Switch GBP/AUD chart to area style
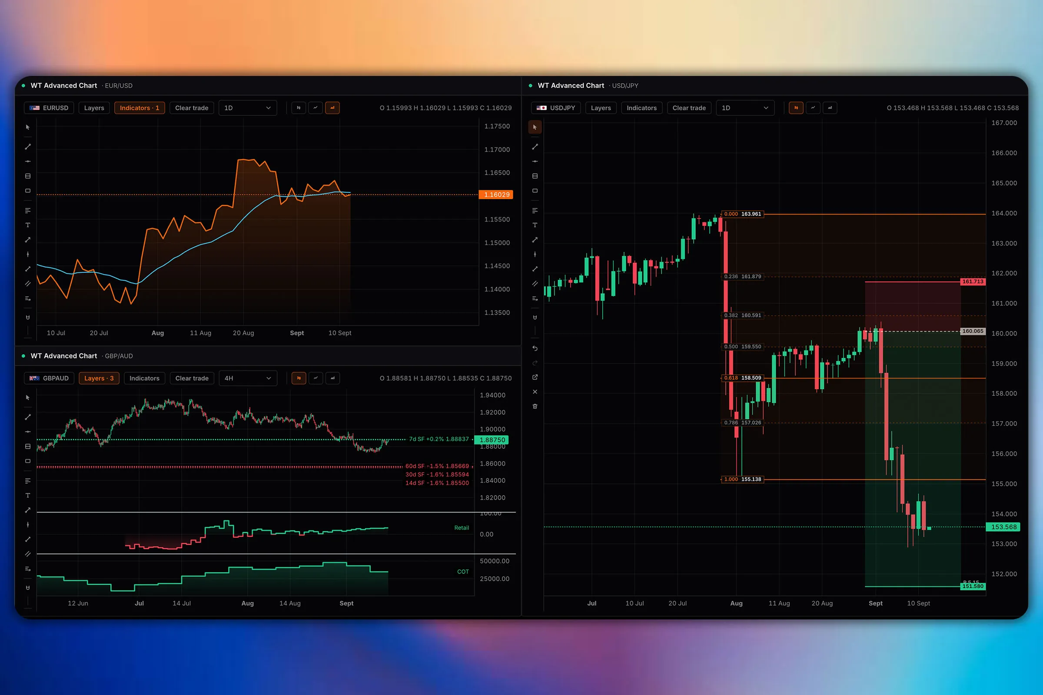1043x695 pixels. 332,378
